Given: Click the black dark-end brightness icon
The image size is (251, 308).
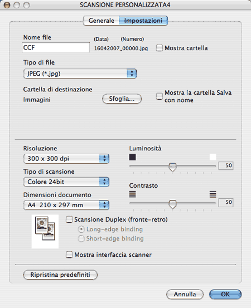Looking at the screenshot, I should (x=132, y=157).
